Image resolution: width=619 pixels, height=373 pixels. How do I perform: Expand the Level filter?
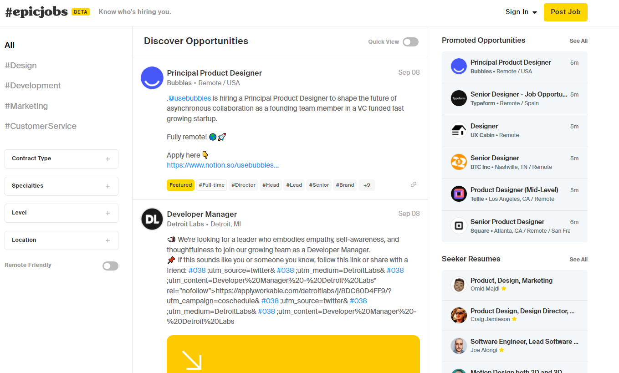[61, 213]
